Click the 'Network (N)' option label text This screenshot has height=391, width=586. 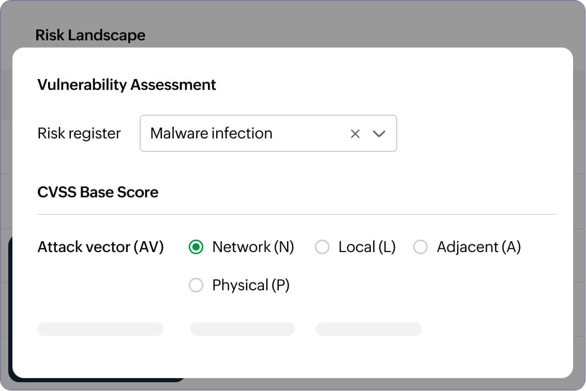click(x=253, y=247)
